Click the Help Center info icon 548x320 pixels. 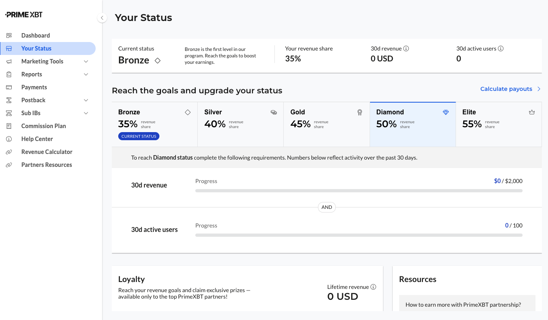(x=9, y=139)
